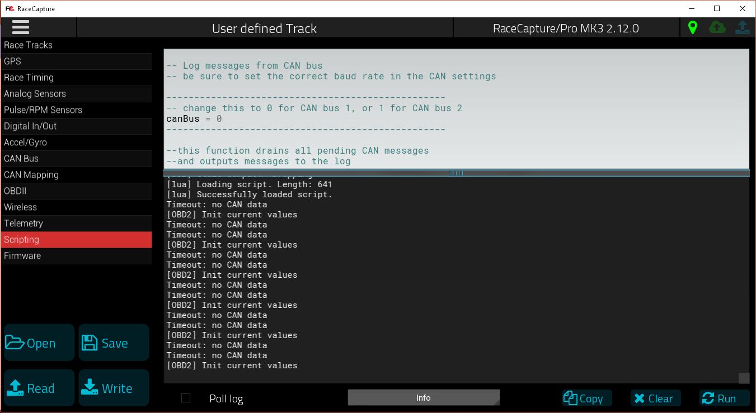Click the device upload status icon at top right

pos(743,27)
